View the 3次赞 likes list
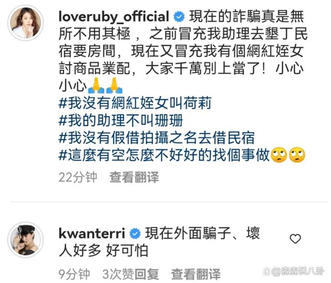 118,274
